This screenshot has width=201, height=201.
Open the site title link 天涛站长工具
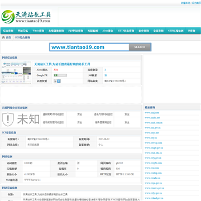[62, 64]
